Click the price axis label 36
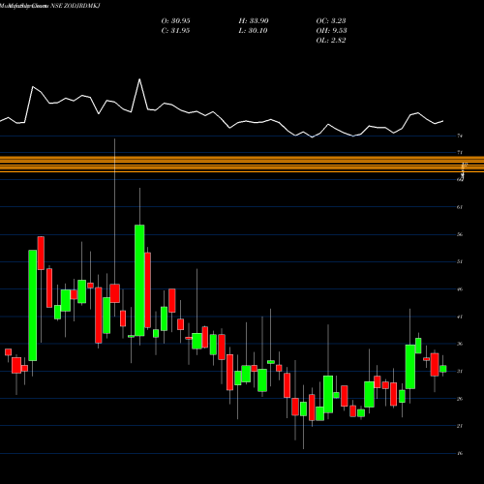 click(x=460, y=344)
